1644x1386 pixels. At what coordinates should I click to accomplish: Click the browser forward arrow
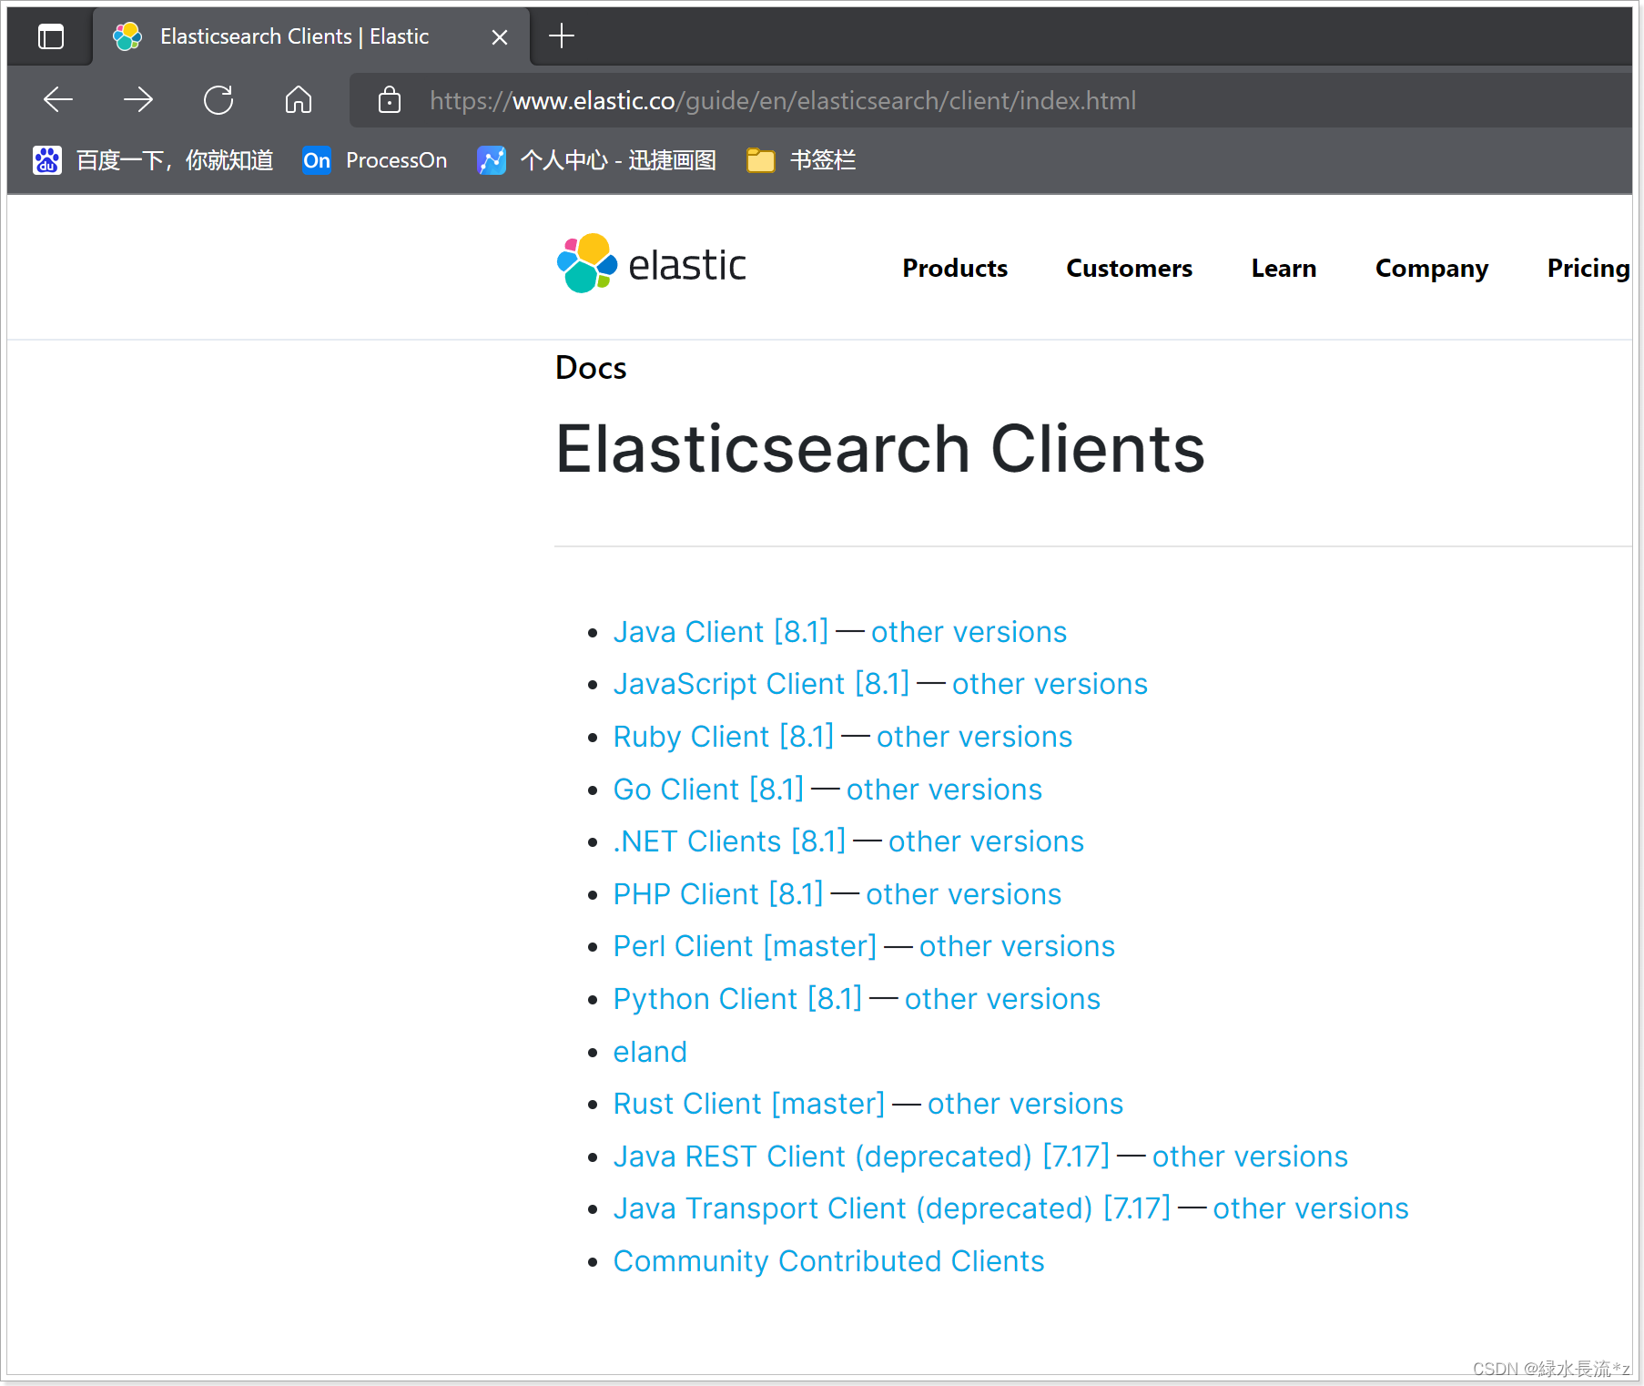138,99
